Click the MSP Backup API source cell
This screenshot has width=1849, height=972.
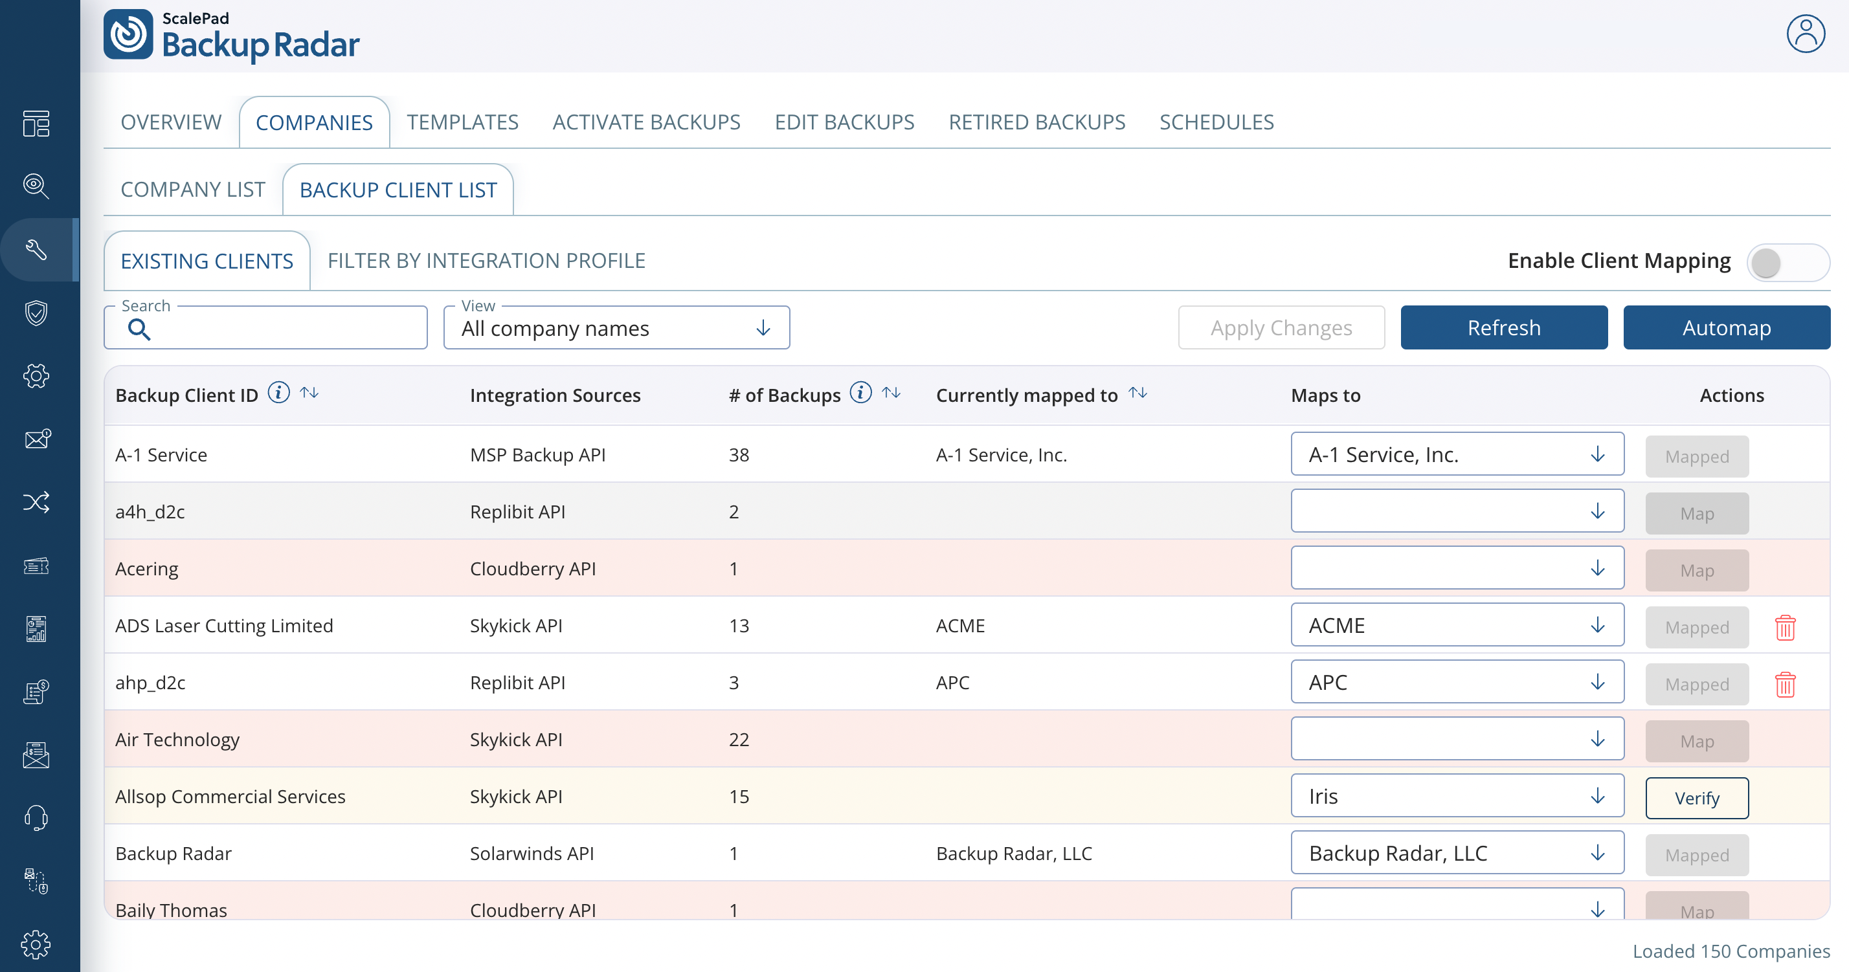click(x=537, y=455)
